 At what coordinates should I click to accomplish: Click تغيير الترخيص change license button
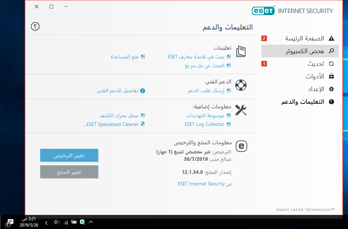[69, 155]
